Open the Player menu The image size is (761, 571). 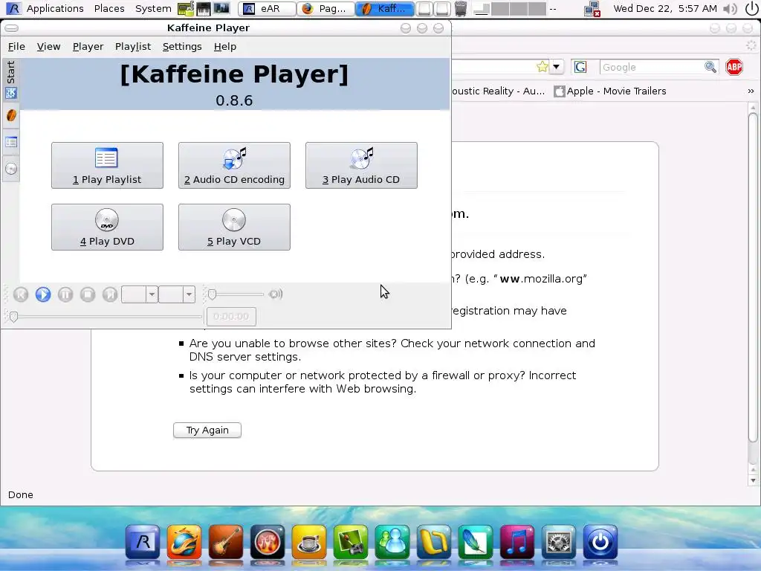click(x=88, y=47)
